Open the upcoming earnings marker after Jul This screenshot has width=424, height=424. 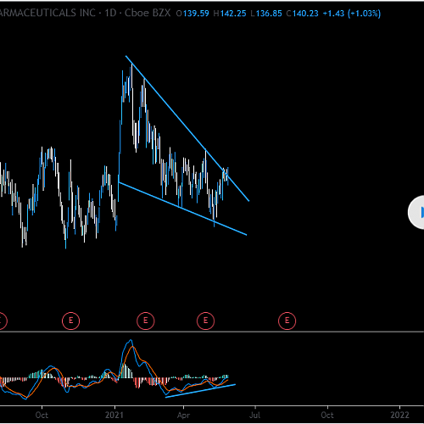coord(287,321)
